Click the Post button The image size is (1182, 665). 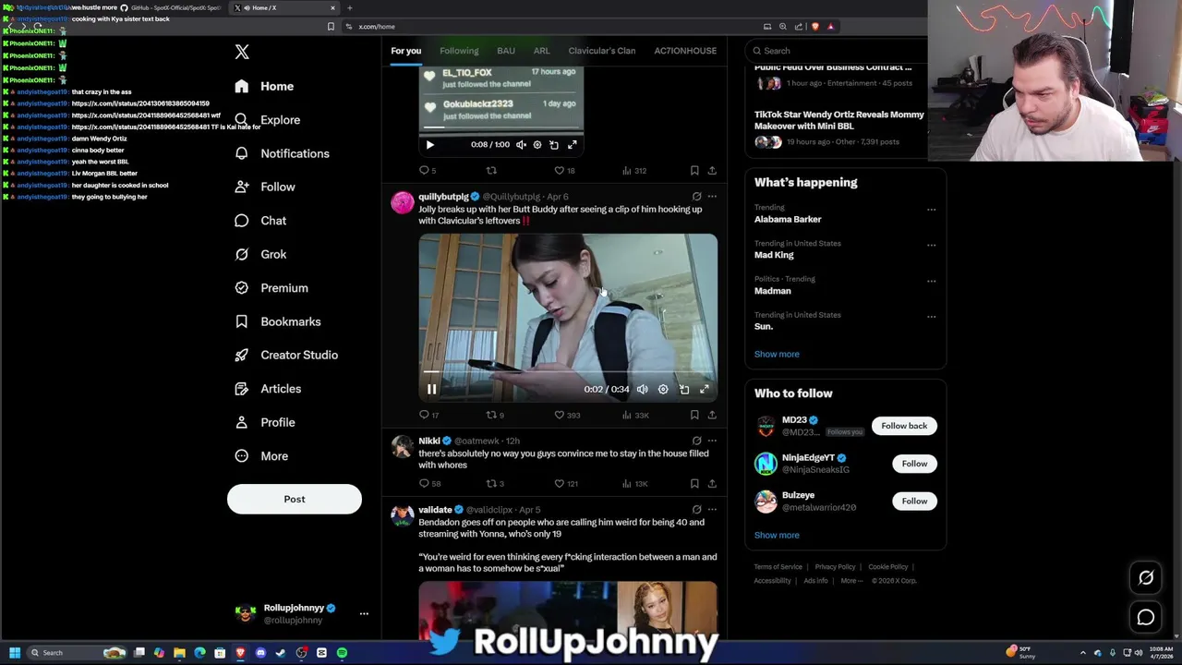295,499
